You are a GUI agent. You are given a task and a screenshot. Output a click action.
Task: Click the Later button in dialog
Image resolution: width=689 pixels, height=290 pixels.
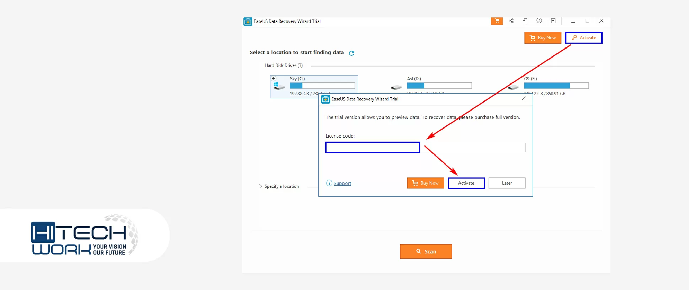pyautogui.click(x=507, y=183)
